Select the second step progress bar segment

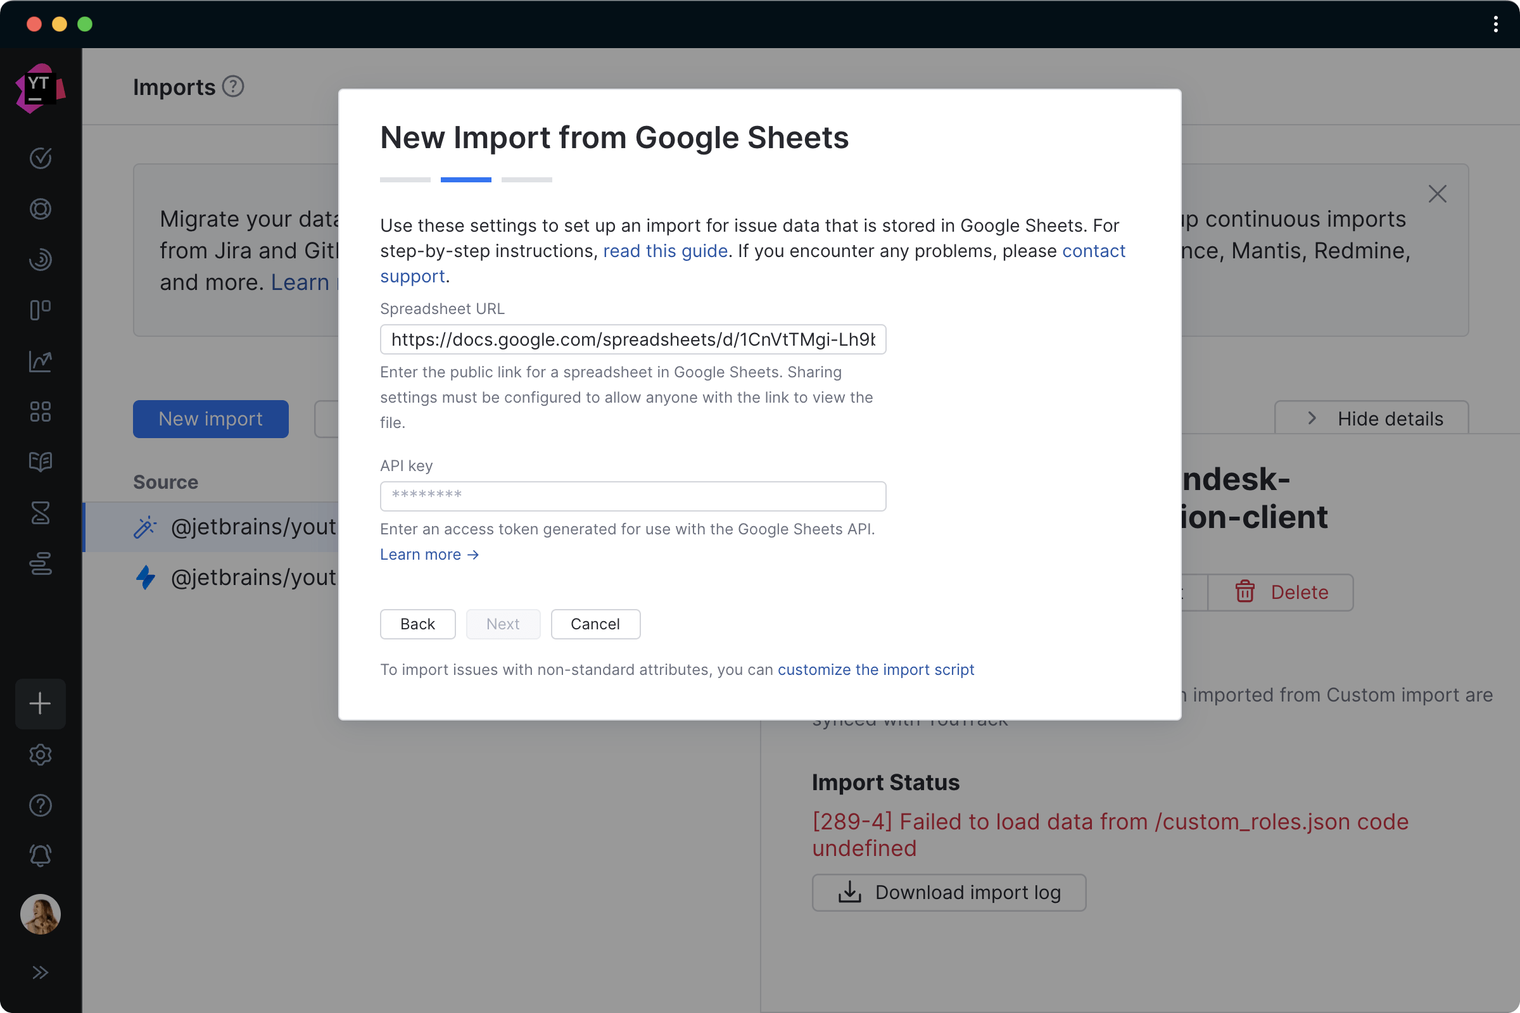tap(465, 180)
